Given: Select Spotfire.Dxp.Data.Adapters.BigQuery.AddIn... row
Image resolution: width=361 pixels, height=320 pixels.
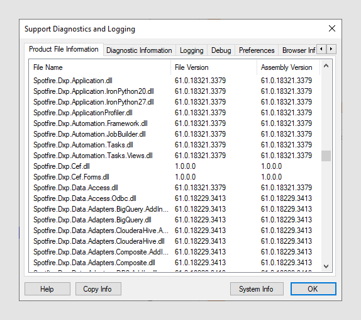Looking at the screenshot, I should pyautogui.click(x=174, y=209).
